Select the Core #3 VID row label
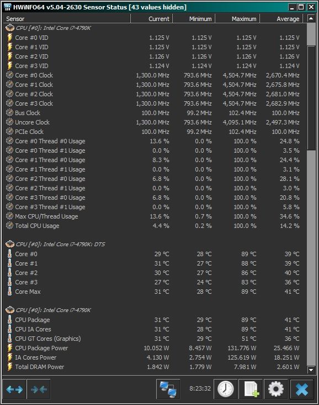This screenshot has width=319, height=405. pos(31,66)
